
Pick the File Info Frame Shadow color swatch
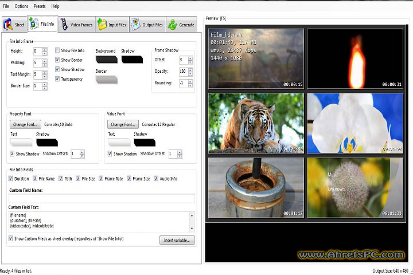(x=133, y=60)
